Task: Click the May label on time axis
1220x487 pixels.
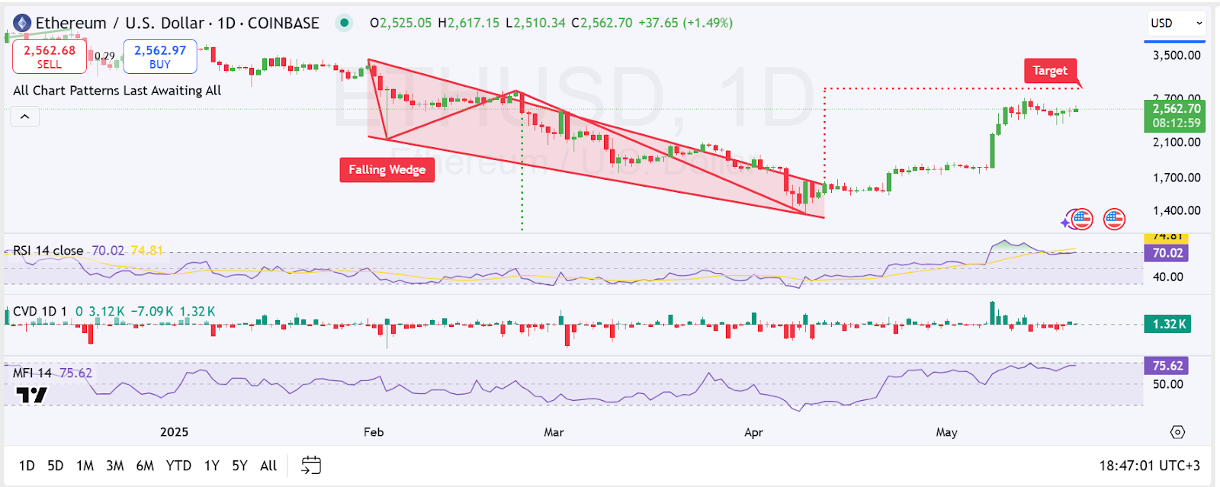Action: pyautogui.click(x=946, y=432)
